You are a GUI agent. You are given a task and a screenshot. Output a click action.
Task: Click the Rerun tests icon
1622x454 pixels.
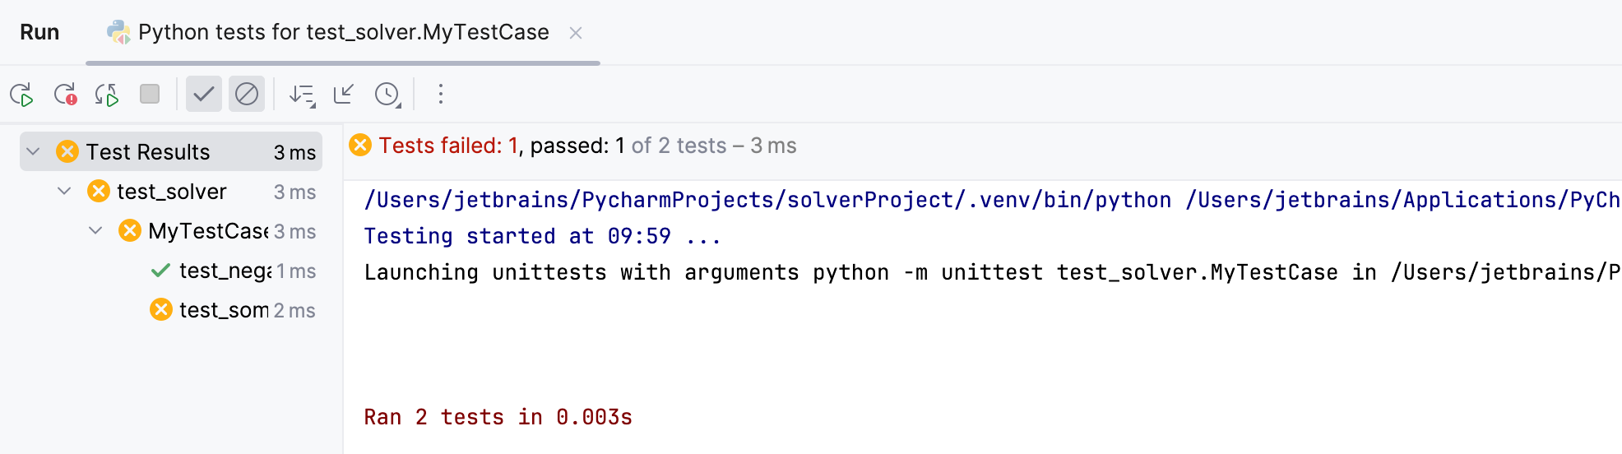coord(22,95)
